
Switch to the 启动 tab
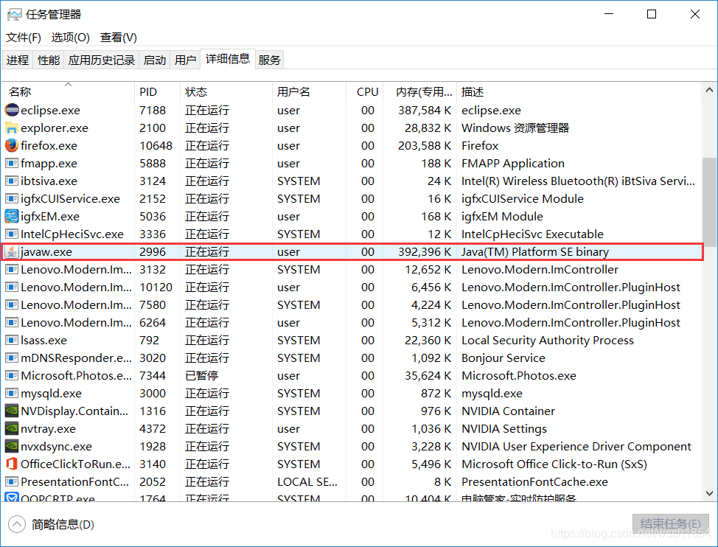(x=154, y=60)
